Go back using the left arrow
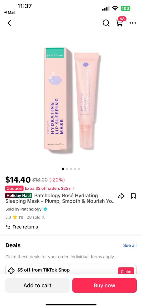142x308 pixels. point(9,23)
